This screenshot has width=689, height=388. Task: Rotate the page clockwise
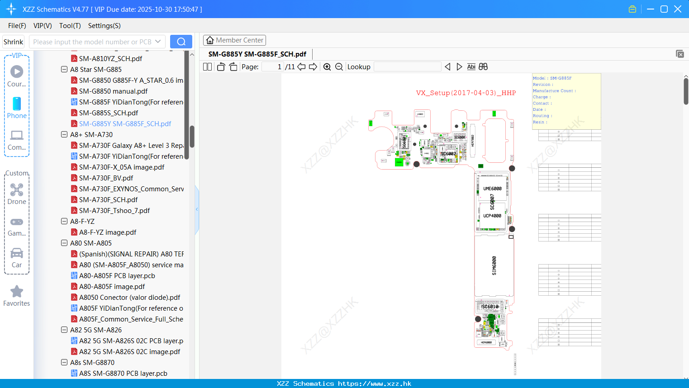pyautogui.click(x=233, y=67)
